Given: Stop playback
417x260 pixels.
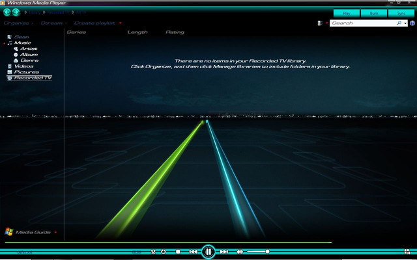Looking at the screenshot, I should (x=178, y=252).
